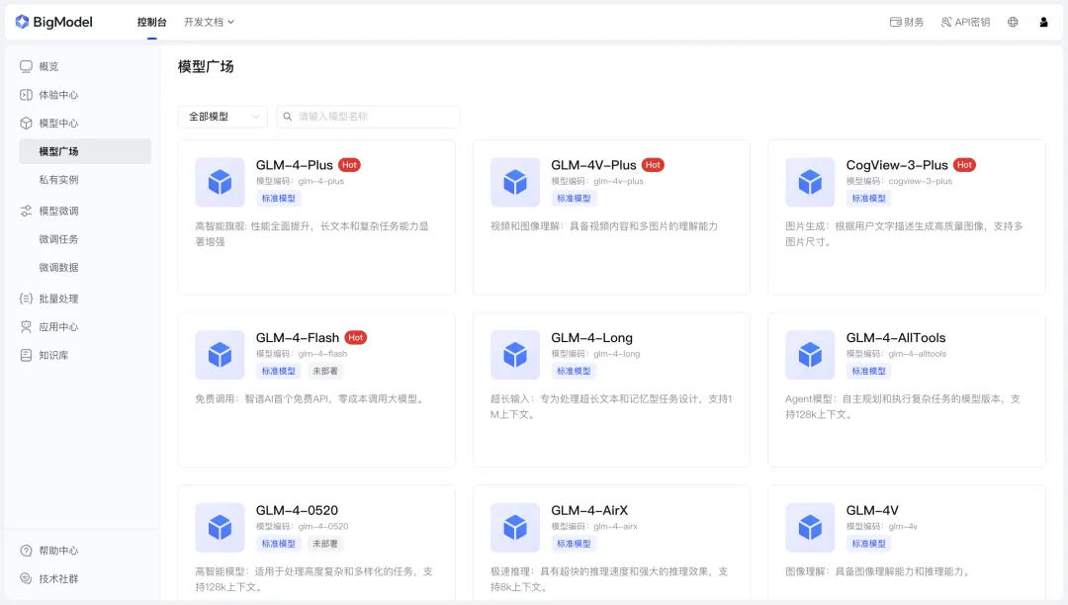Click the 模型中心 cube icon
This screenshot has width=1068, height=605.
point(26,124)
